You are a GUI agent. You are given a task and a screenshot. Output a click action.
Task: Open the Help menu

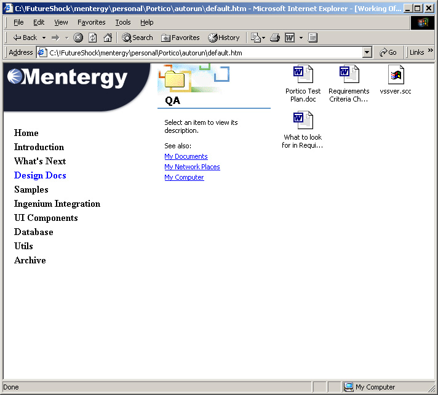coord(146,22)
